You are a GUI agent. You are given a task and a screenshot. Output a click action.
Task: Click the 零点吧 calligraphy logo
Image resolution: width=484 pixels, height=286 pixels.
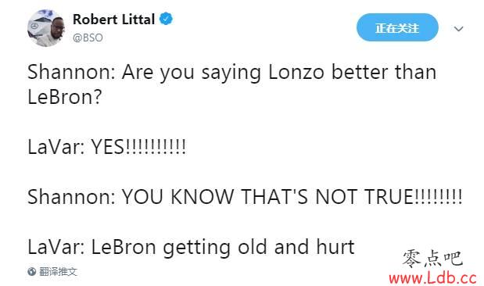click(x=432, y=259)
